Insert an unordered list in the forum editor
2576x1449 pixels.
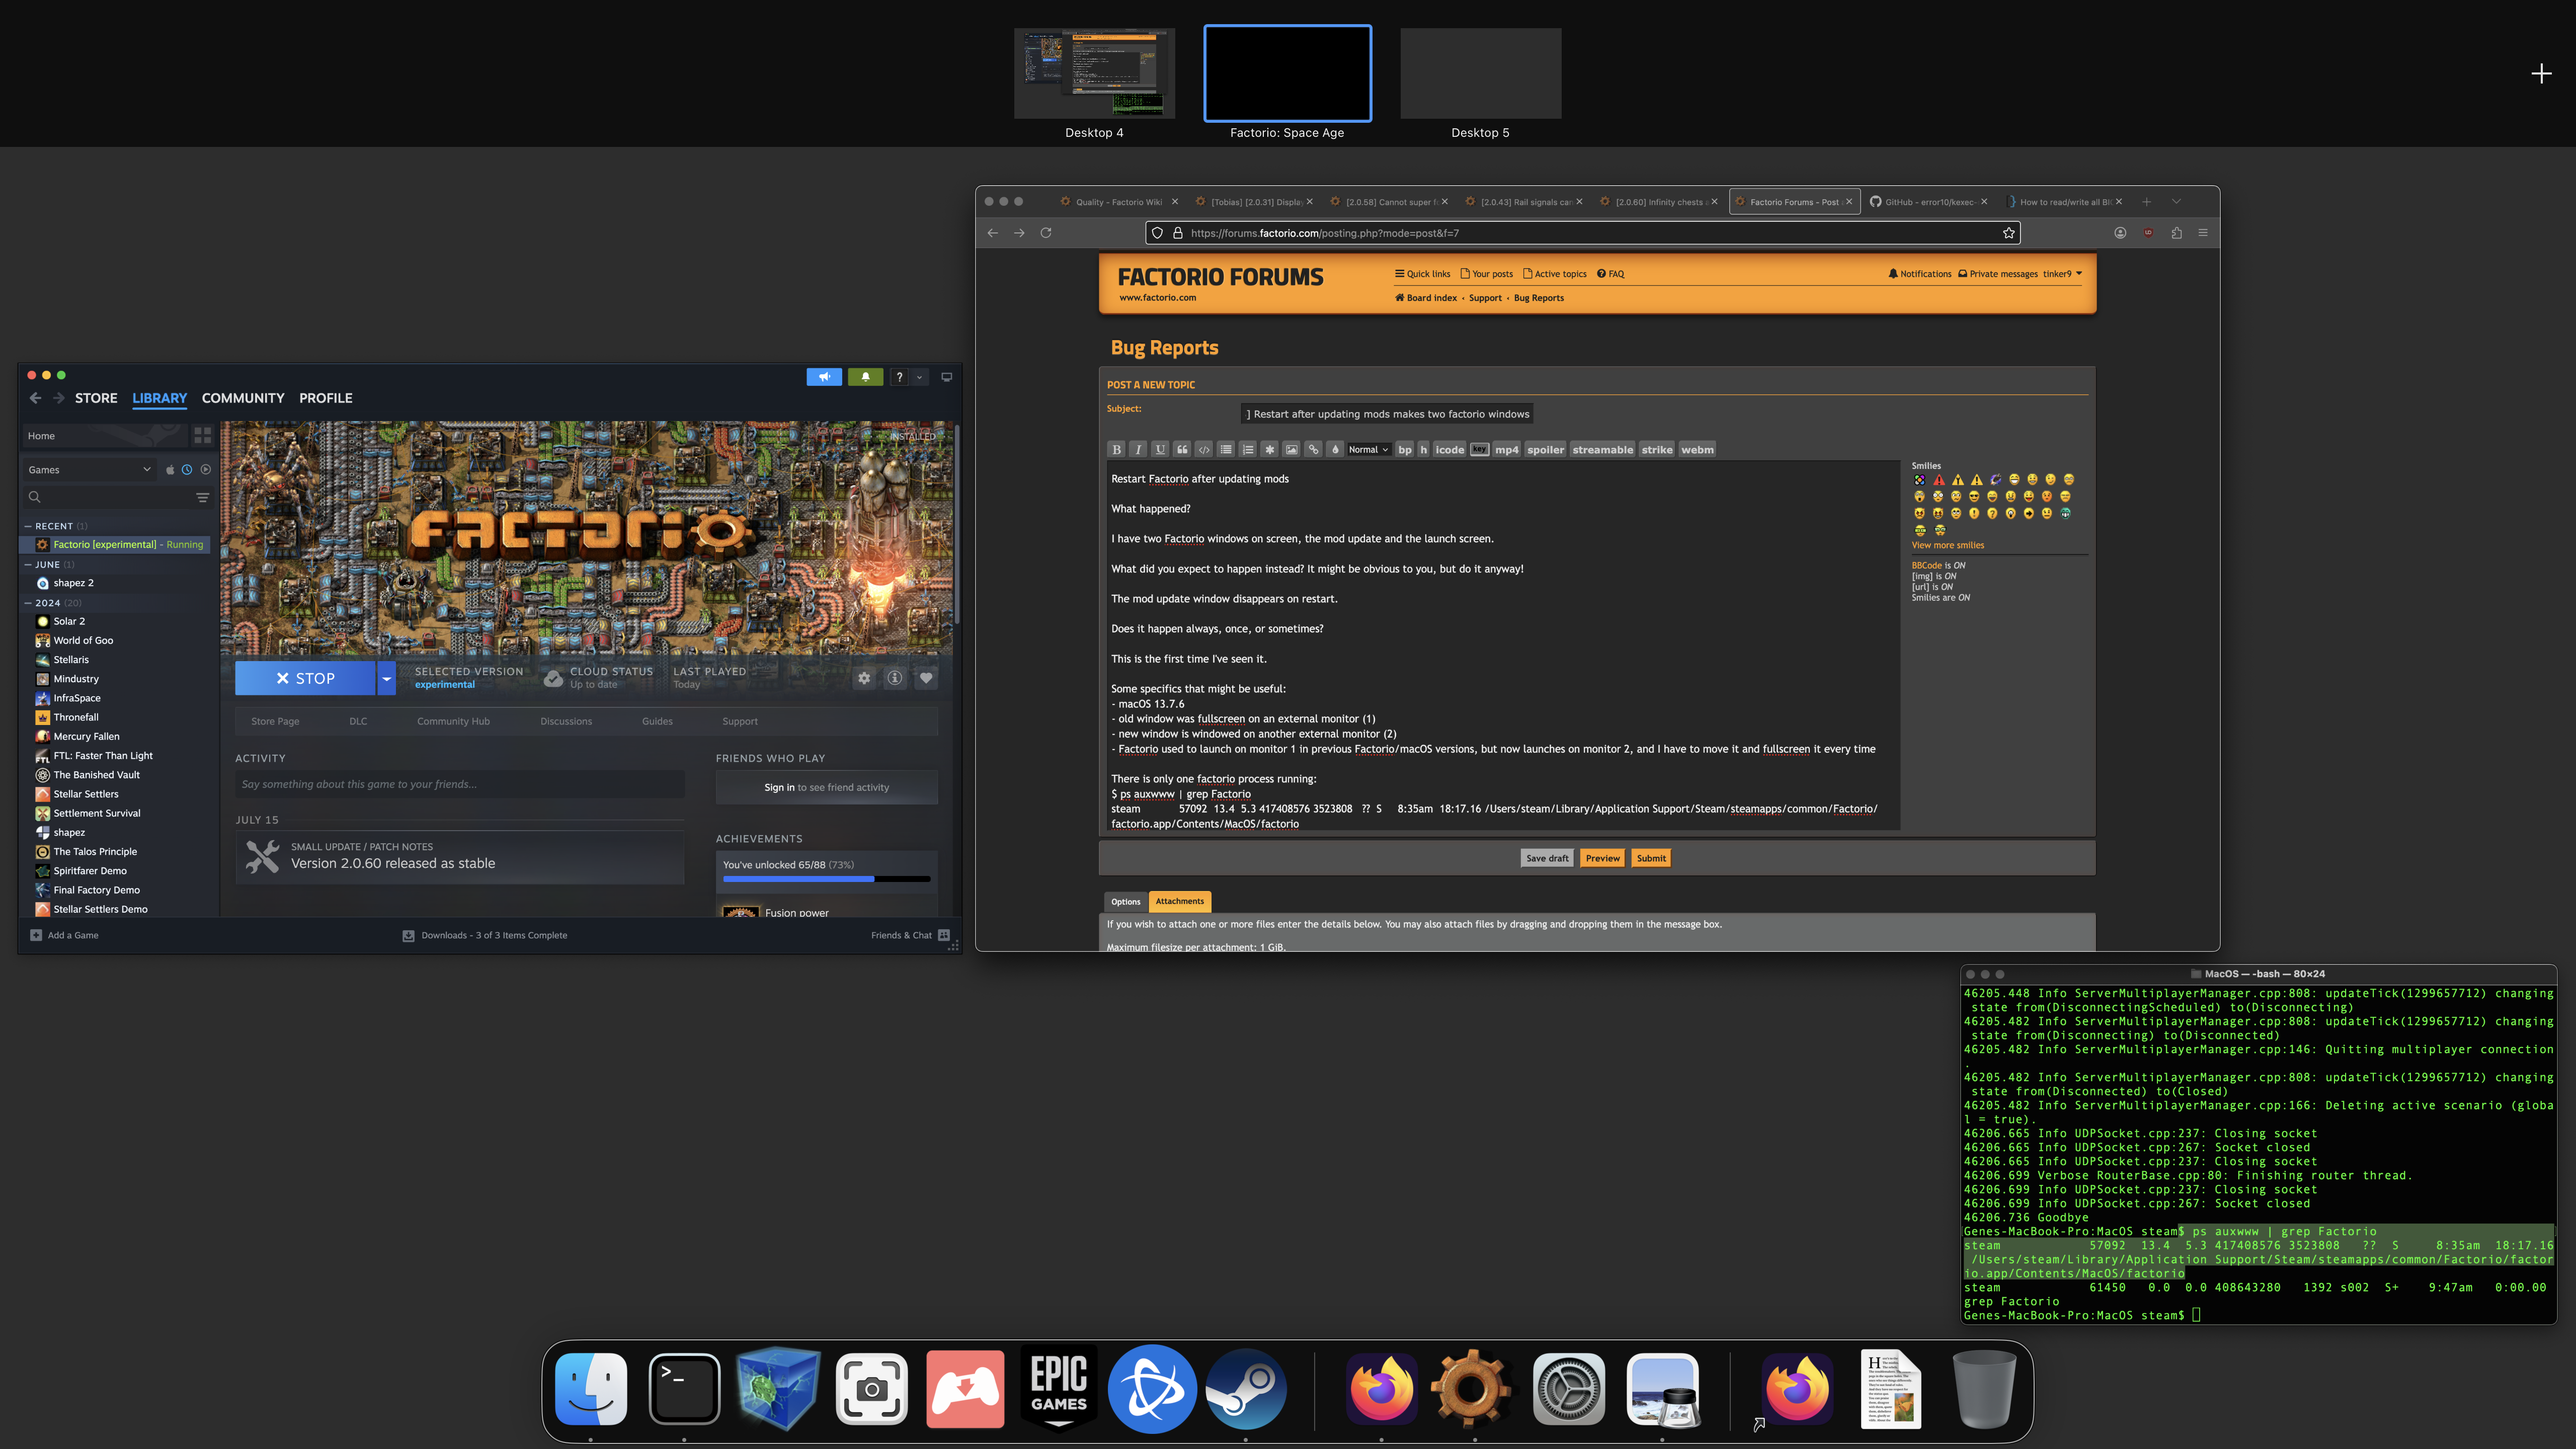[1226, 450]
